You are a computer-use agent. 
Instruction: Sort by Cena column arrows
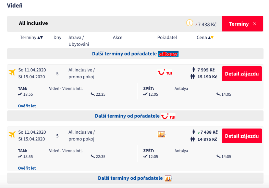[210, 38]
